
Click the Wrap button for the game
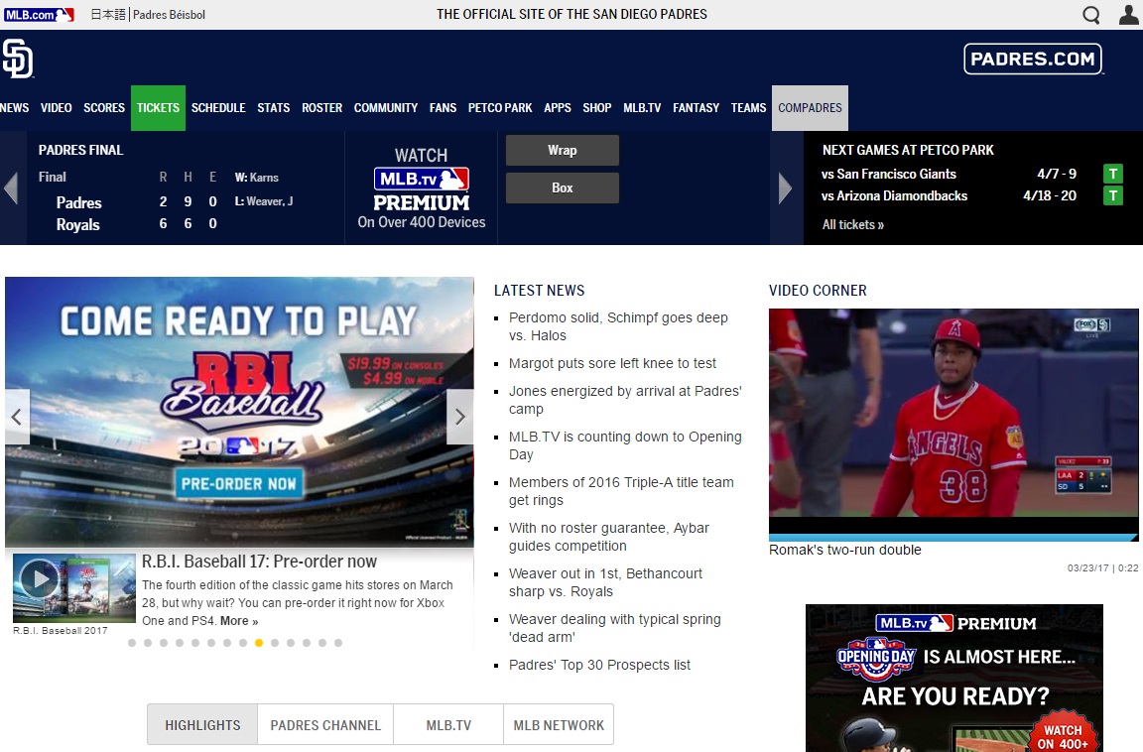tap(562, 150)
